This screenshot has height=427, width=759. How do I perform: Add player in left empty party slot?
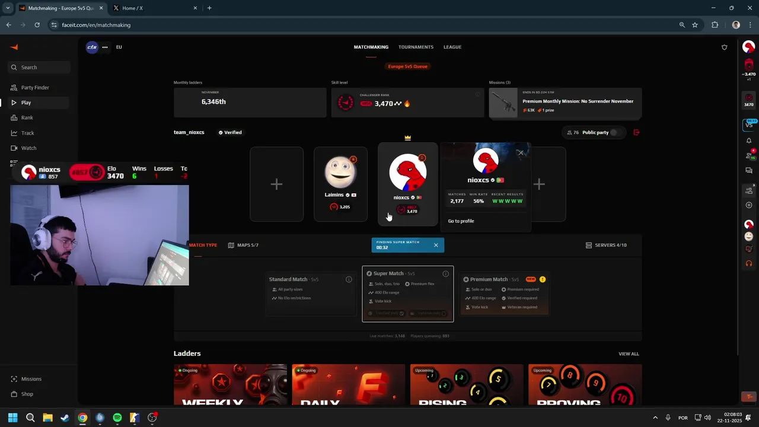pyautogui.click(x=276, y=184)
